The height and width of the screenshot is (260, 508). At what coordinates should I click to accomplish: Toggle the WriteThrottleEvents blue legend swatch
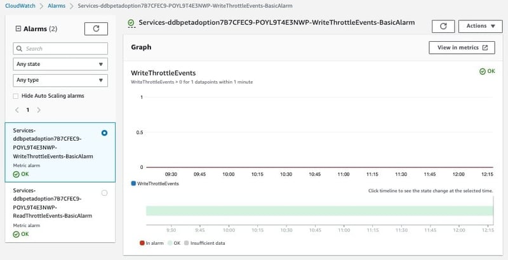pyautogui.click(x=133, y=183)
